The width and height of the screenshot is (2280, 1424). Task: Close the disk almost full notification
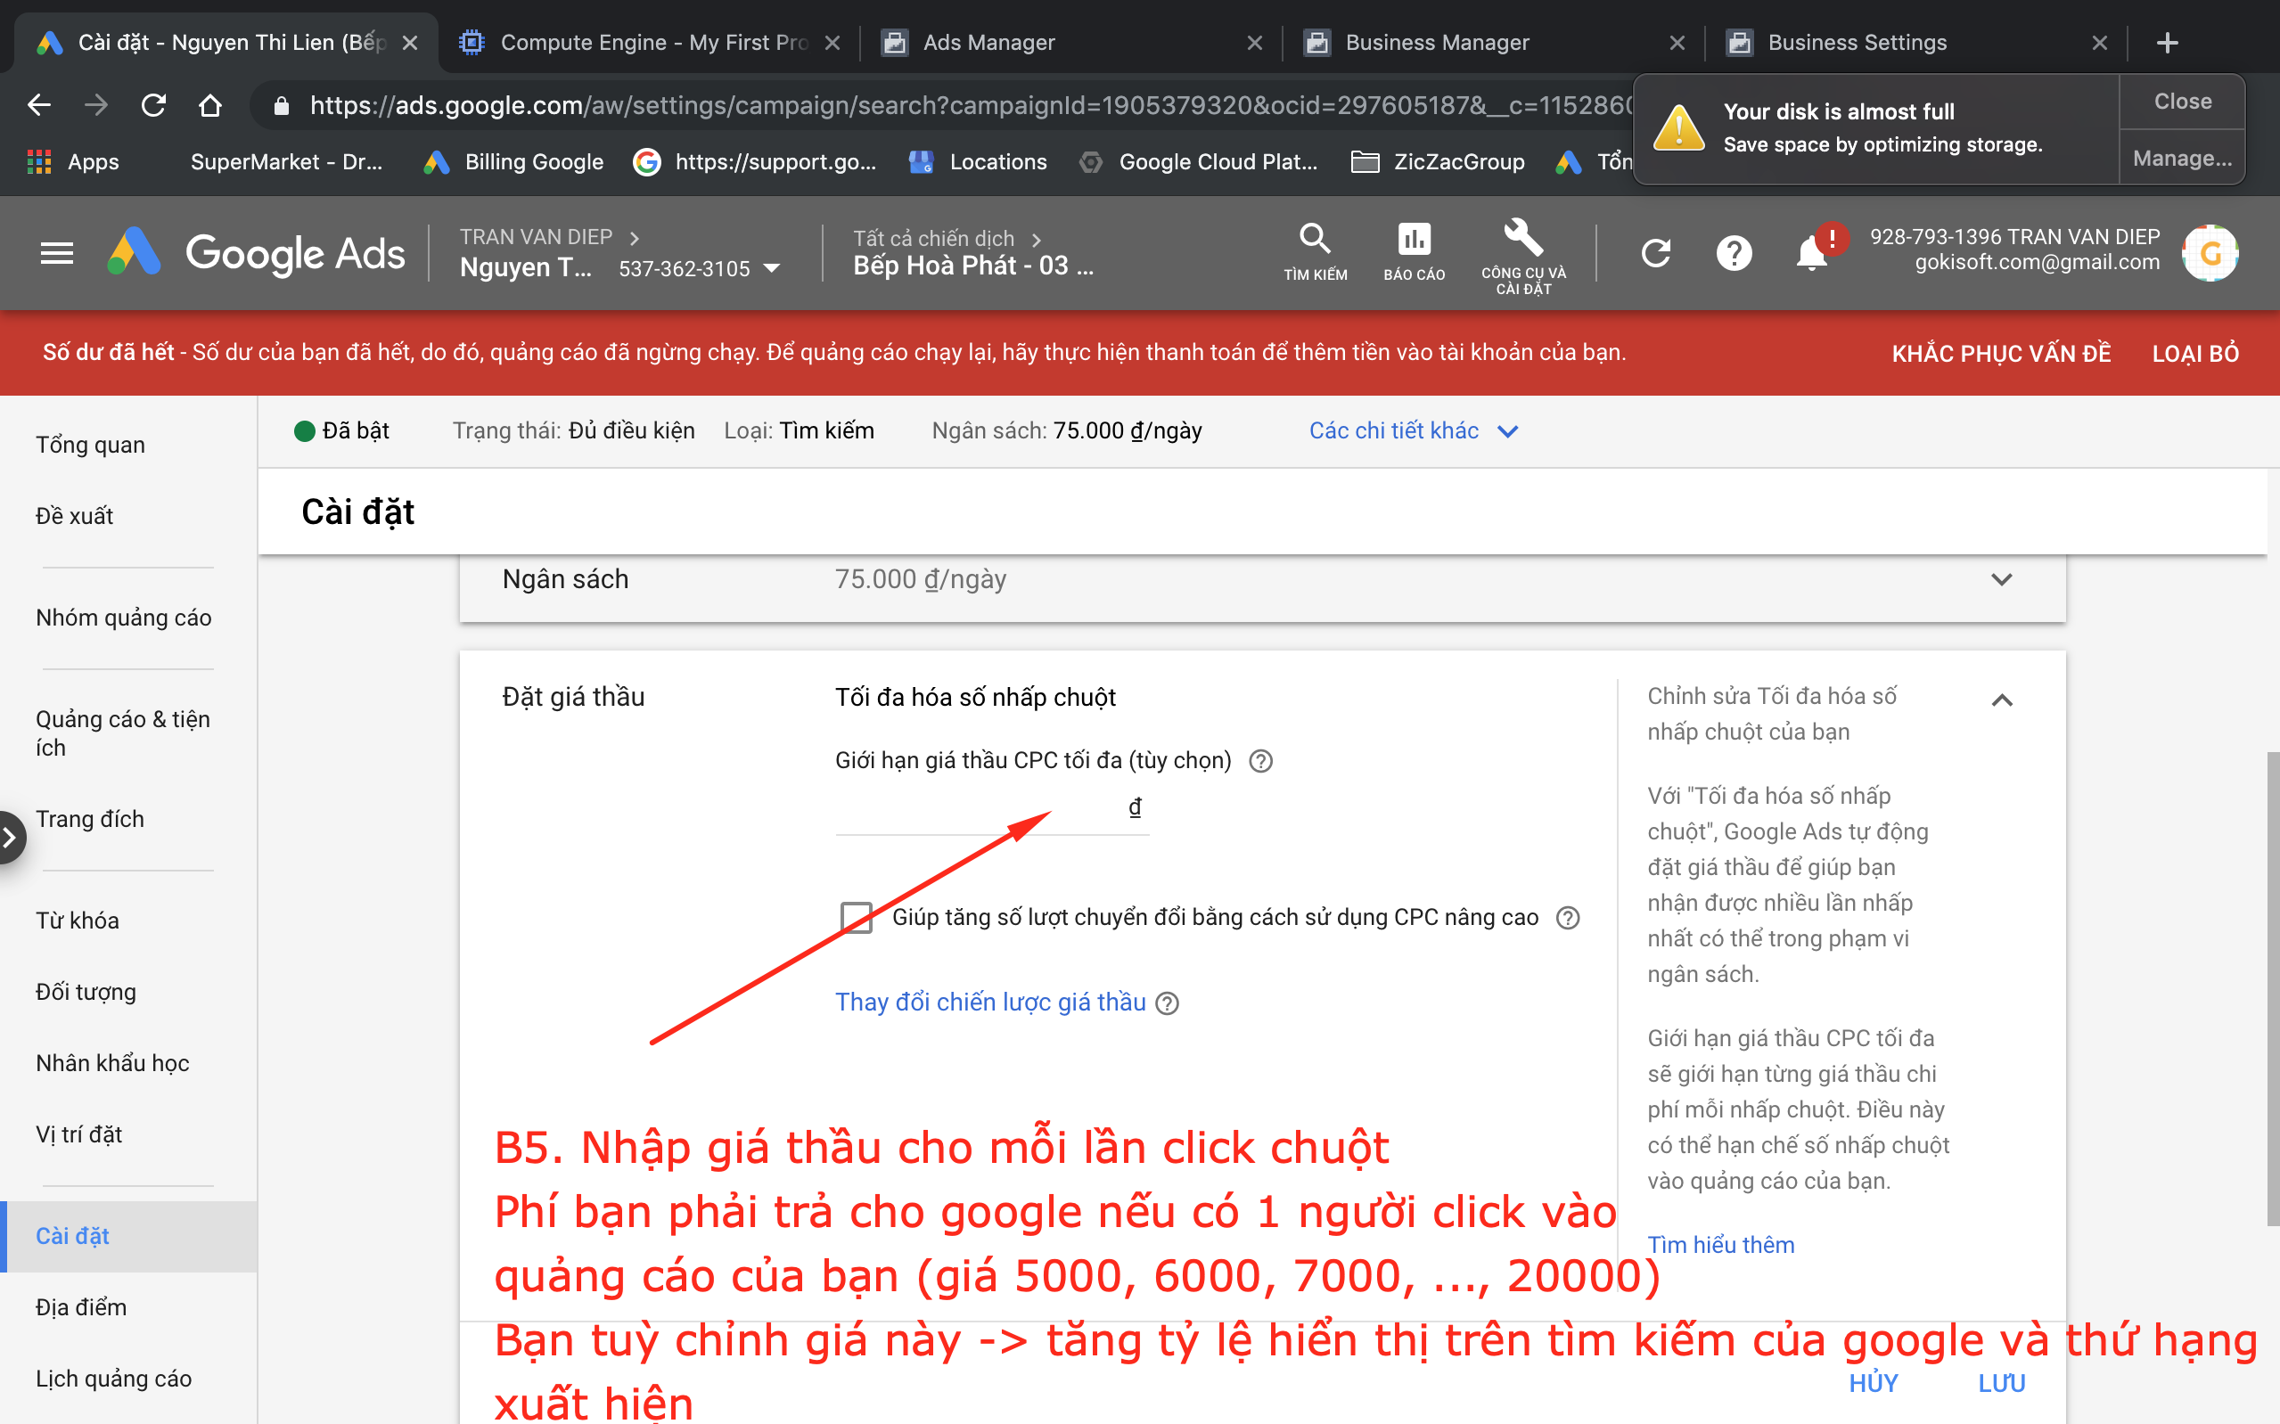(x=2182, y=102)
